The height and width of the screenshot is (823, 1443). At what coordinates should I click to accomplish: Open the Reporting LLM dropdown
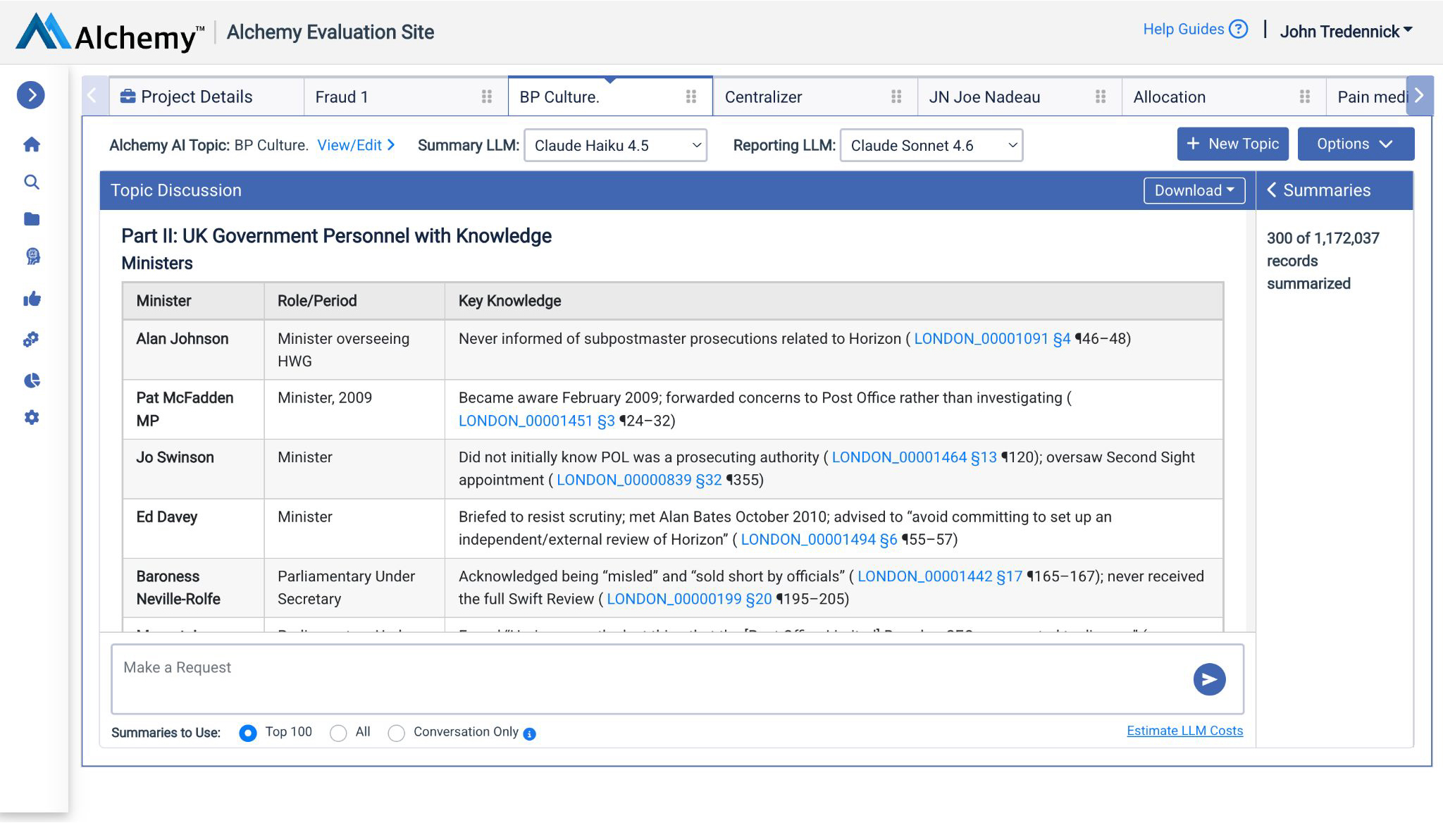click(931, 146)
